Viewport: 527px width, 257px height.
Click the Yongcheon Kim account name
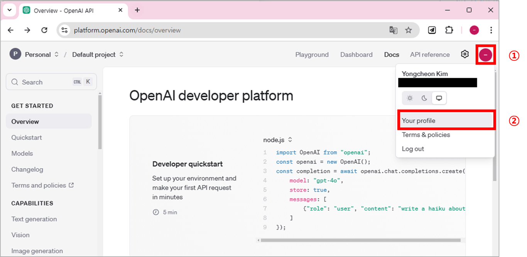[x=425, y=74]
